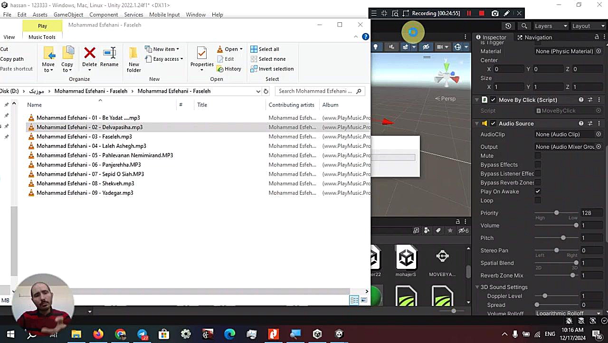Screen dimensions: 608x343
Task: Open Unity Undo History clock icon
Action: coord(508,26)
